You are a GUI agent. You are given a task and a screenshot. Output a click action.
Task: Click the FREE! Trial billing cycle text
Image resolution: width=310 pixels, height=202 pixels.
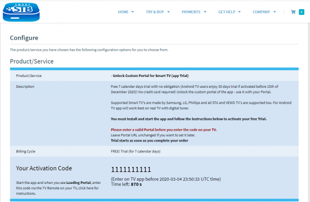click(135, 151)
